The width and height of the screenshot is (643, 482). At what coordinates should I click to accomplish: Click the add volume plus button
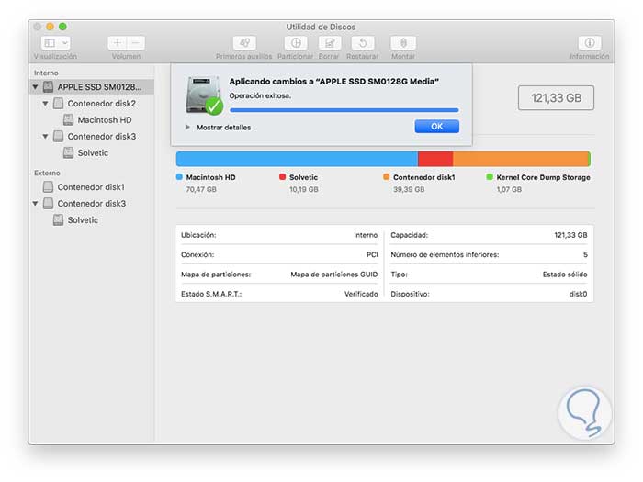tap(118, 43)
